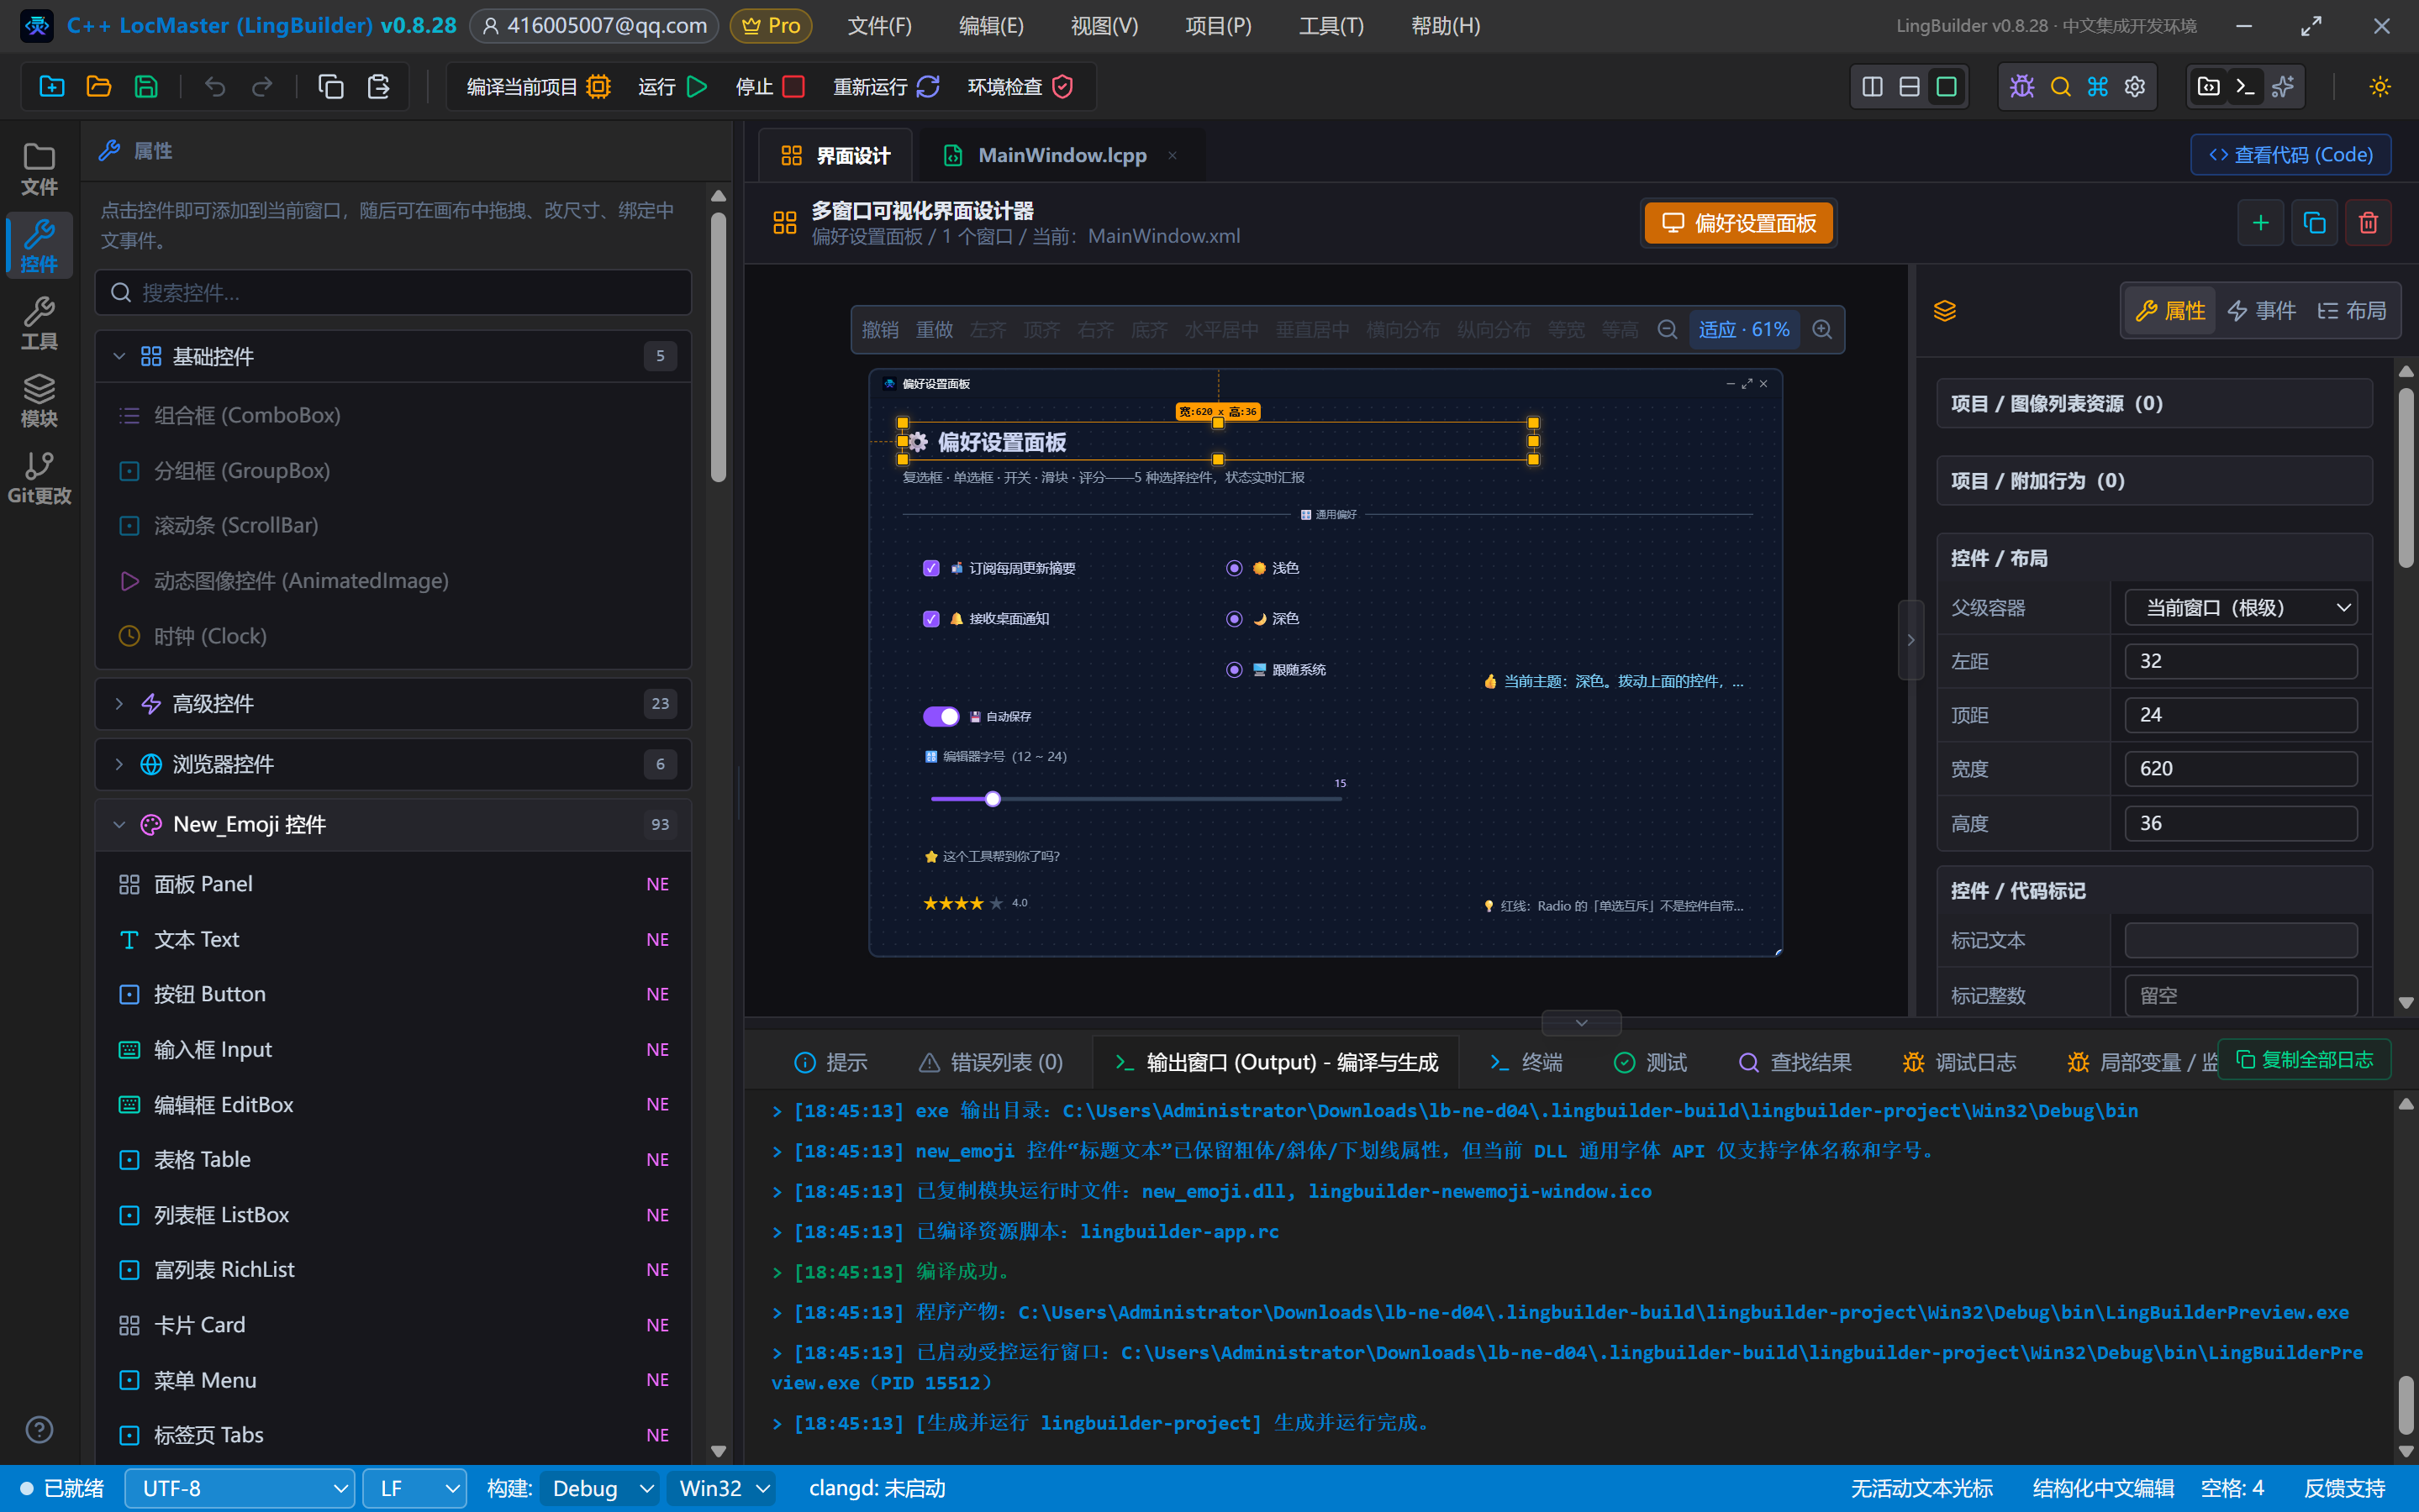Open the purple debug bug icon
Viewport: 2419px width, 1512px height.
point(2021,87)
